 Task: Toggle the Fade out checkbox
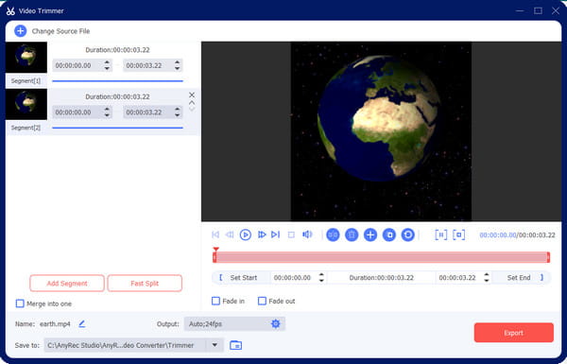(x=262, y=301)
